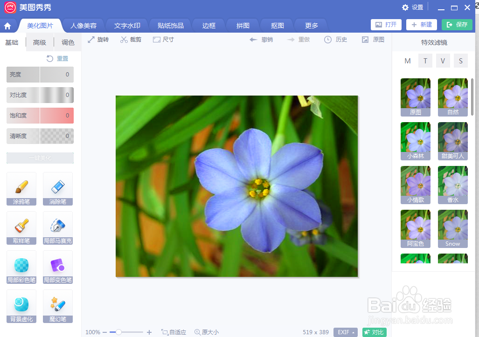This screenshot has width=479, height=337.
Task: Apply the 阿宝色 filter thumbnail
Action: click(x=416, y=229)
